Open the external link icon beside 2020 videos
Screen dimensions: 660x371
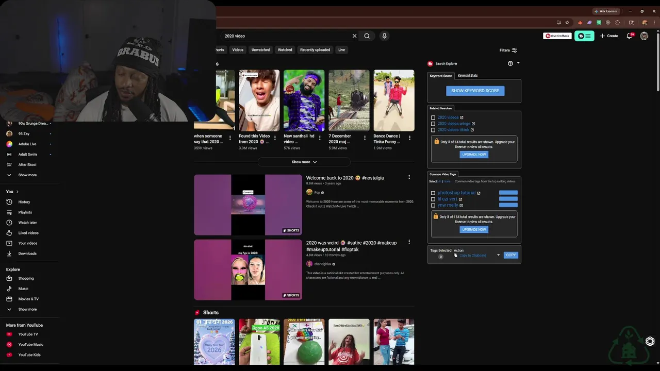[461, 117]
